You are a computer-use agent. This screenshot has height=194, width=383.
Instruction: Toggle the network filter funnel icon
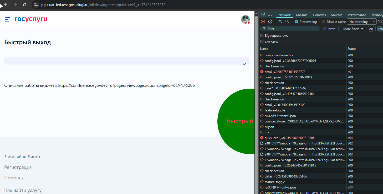[280, 21]
